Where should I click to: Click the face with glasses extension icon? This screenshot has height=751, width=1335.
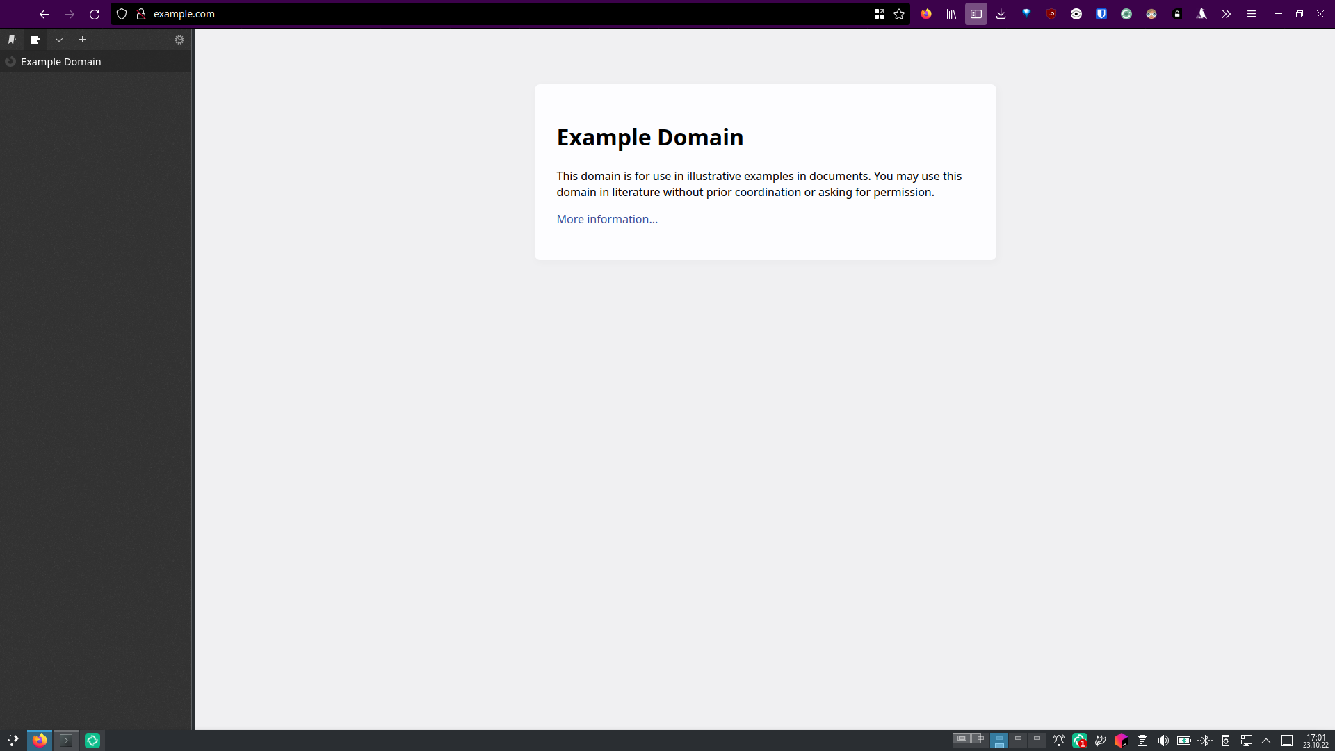point(1151,14)
